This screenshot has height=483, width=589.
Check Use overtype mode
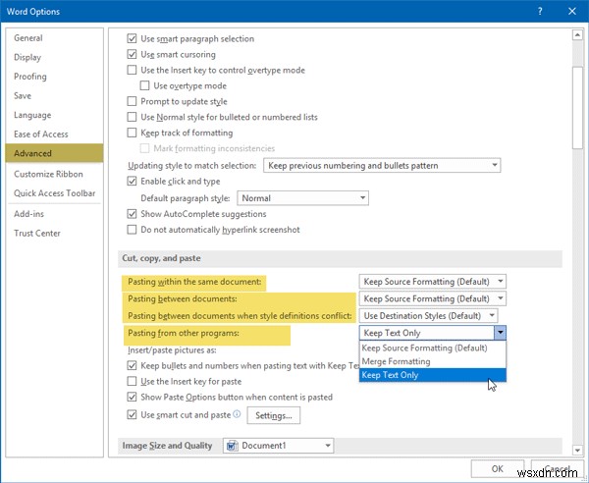pos(144,85)
